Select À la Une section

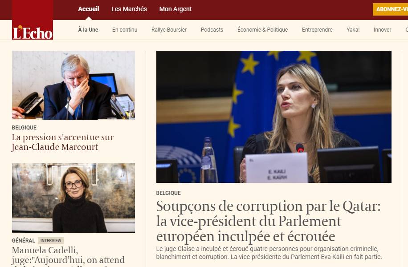tap(88, 30)
